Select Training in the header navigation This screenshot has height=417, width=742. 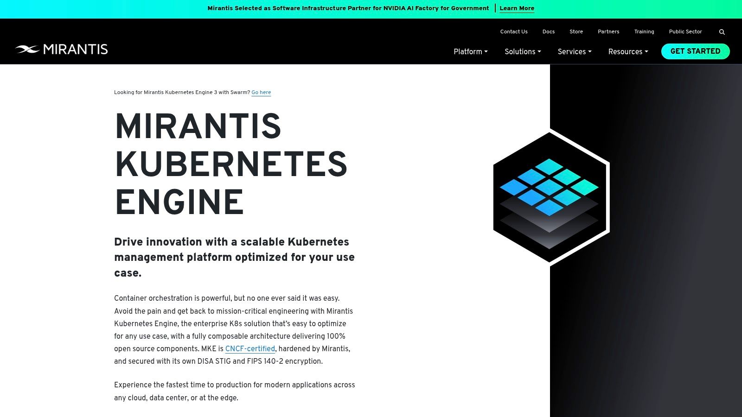644,32
